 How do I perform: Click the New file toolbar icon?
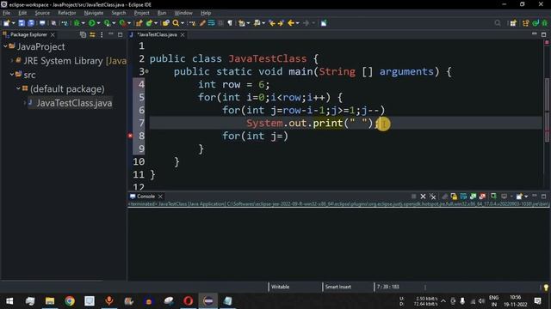click(x=6, y=23)
